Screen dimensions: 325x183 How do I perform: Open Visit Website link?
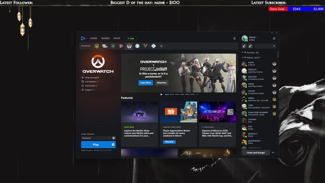[x=90, y=82]
